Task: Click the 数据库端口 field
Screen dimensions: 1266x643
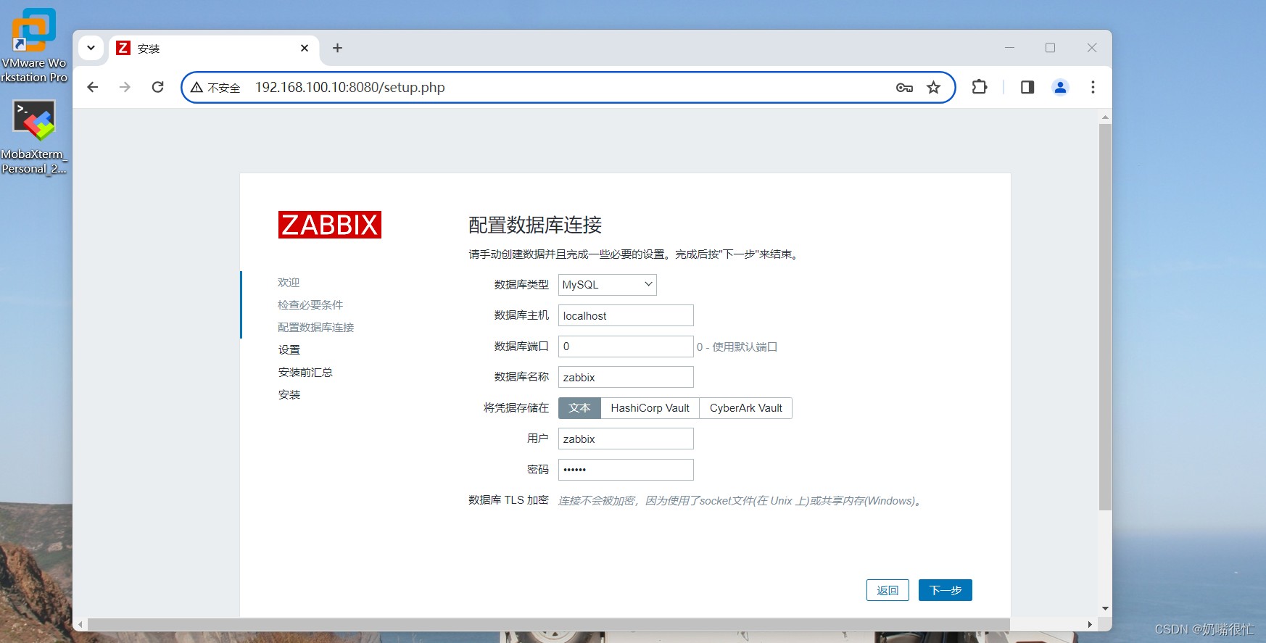Action: click(x=626, y=347)
